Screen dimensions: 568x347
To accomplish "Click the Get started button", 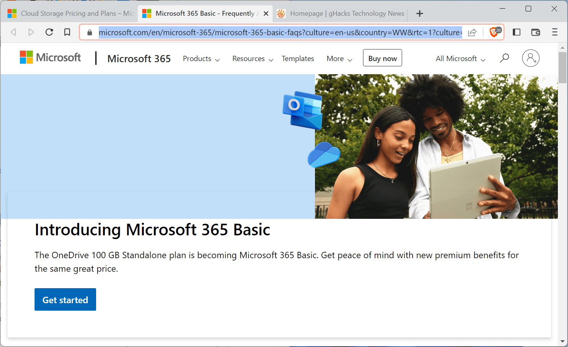I will pyautogui.click(x=65, y=299).
